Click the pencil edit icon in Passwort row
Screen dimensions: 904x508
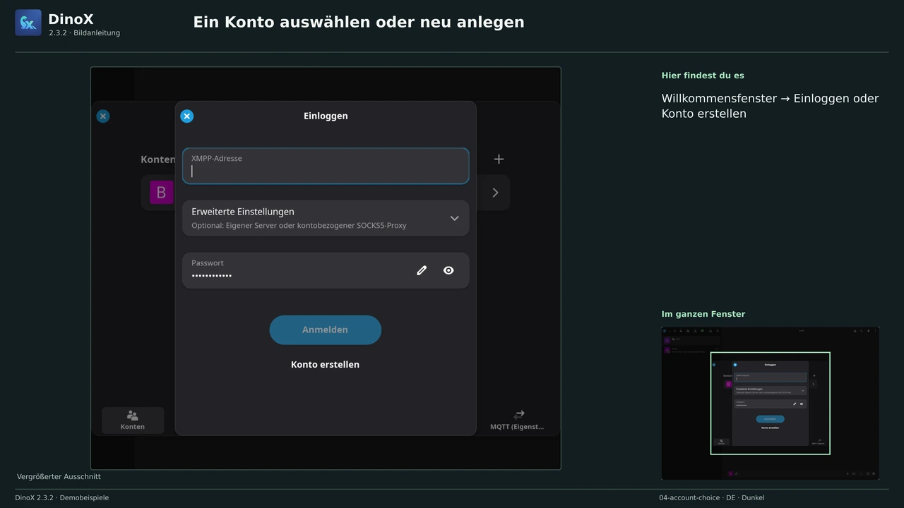(x=422, y=270)
